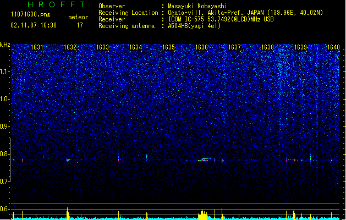Click the 1631 time marker
The width and height of the screenshot is (346, 220).
(x=37, y=47)
